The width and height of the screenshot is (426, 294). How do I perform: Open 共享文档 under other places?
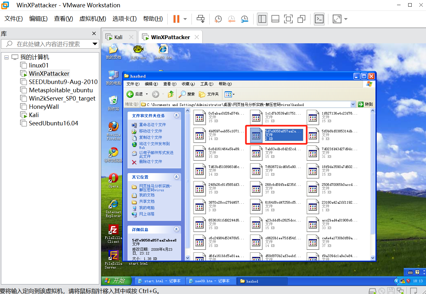click(x=147, y=201)
